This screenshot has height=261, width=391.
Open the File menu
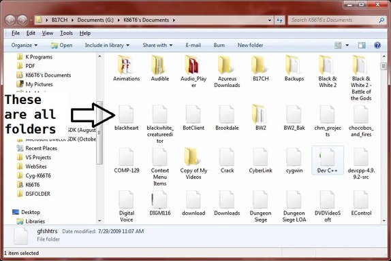[x=16, y=33]
